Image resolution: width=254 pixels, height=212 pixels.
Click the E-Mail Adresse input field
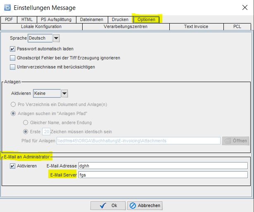[163, 166]
